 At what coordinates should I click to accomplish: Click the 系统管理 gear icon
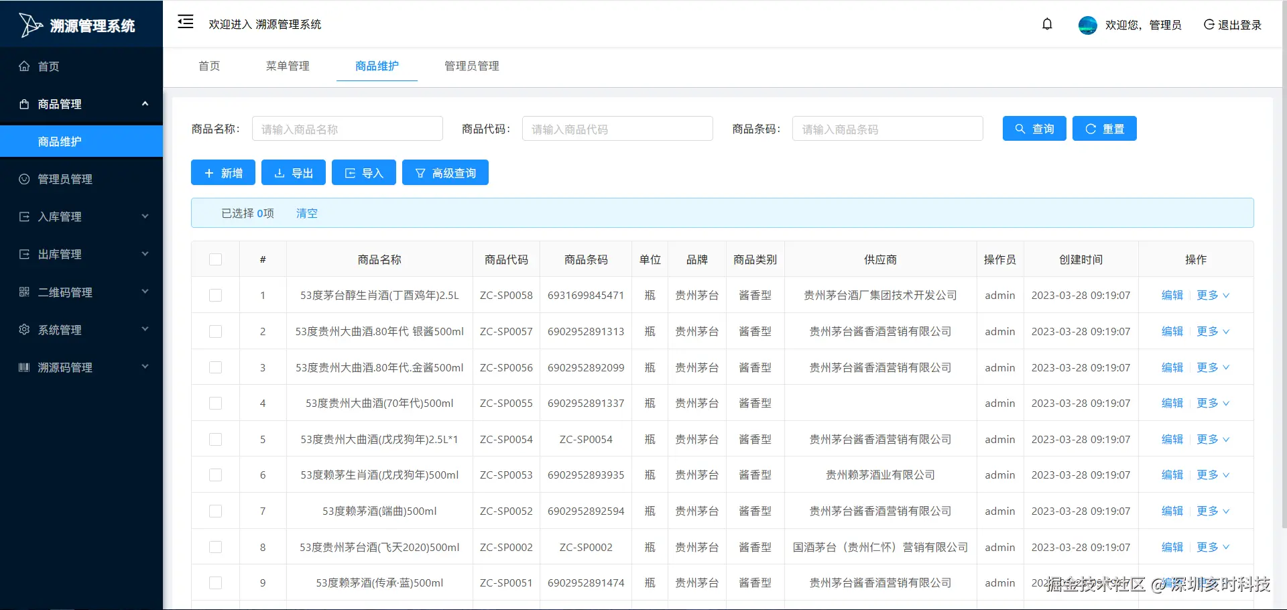24,329
